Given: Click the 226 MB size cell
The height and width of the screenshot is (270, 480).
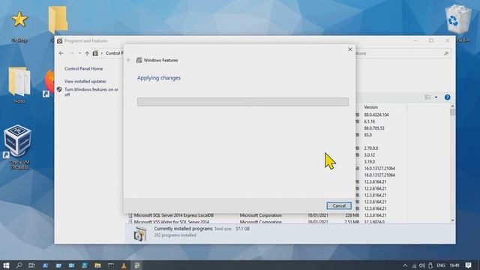Looking at the screenshot, I should [352, 215].
